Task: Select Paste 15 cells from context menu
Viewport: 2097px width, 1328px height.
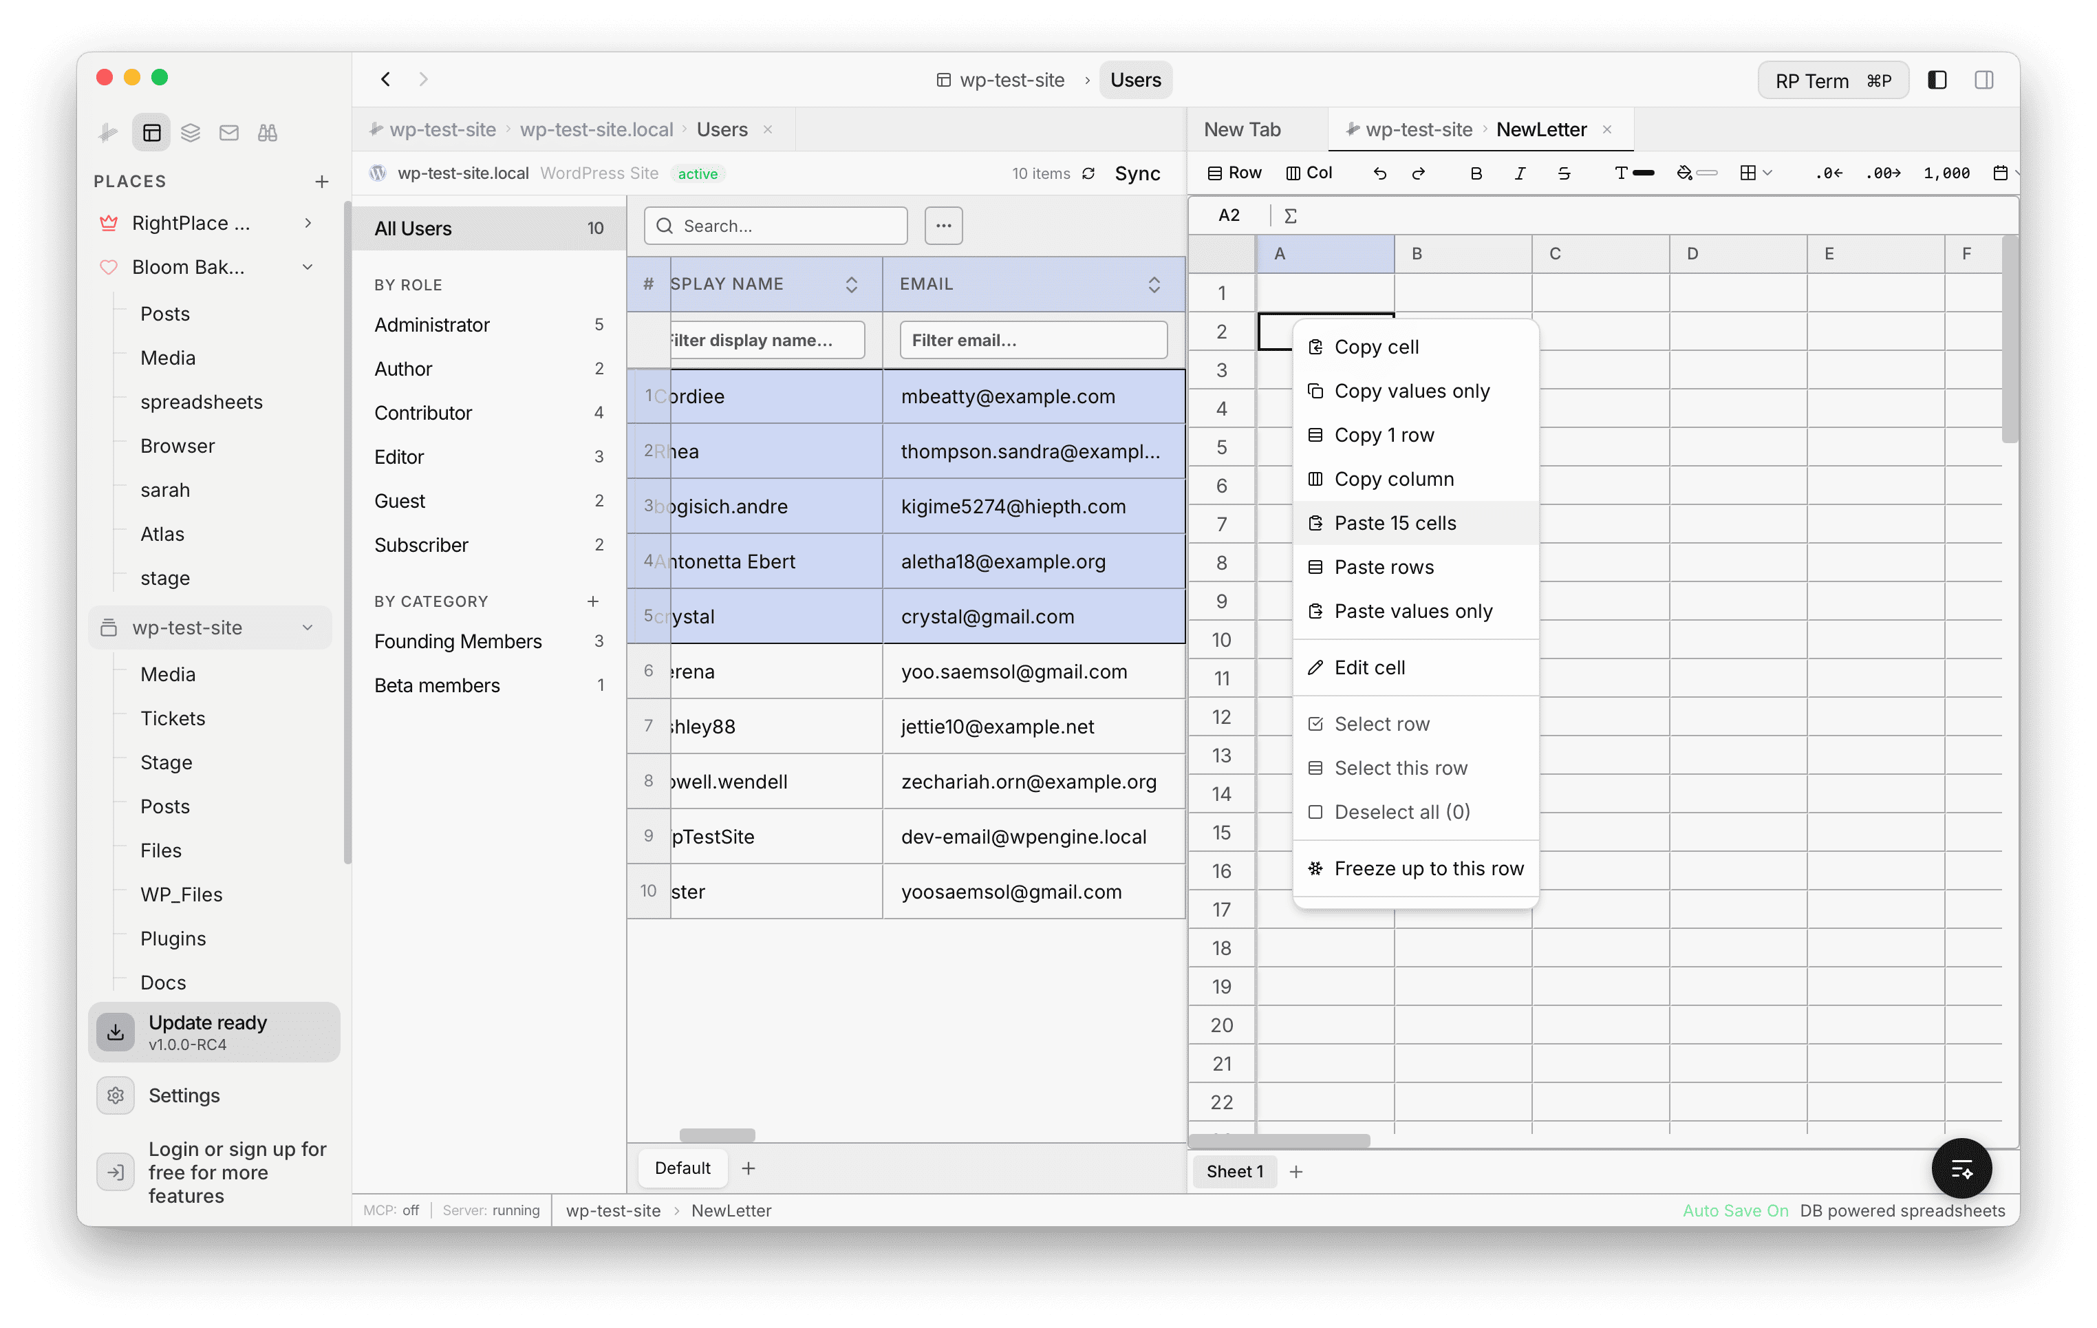Action: [x=1395, y=522]
